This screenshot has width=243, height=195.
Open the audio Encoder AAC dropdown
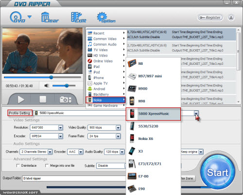(81, 152)
